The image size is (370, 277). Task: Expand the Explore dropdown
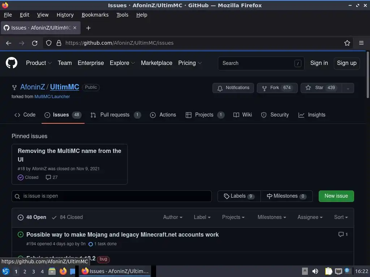(122, 63)
